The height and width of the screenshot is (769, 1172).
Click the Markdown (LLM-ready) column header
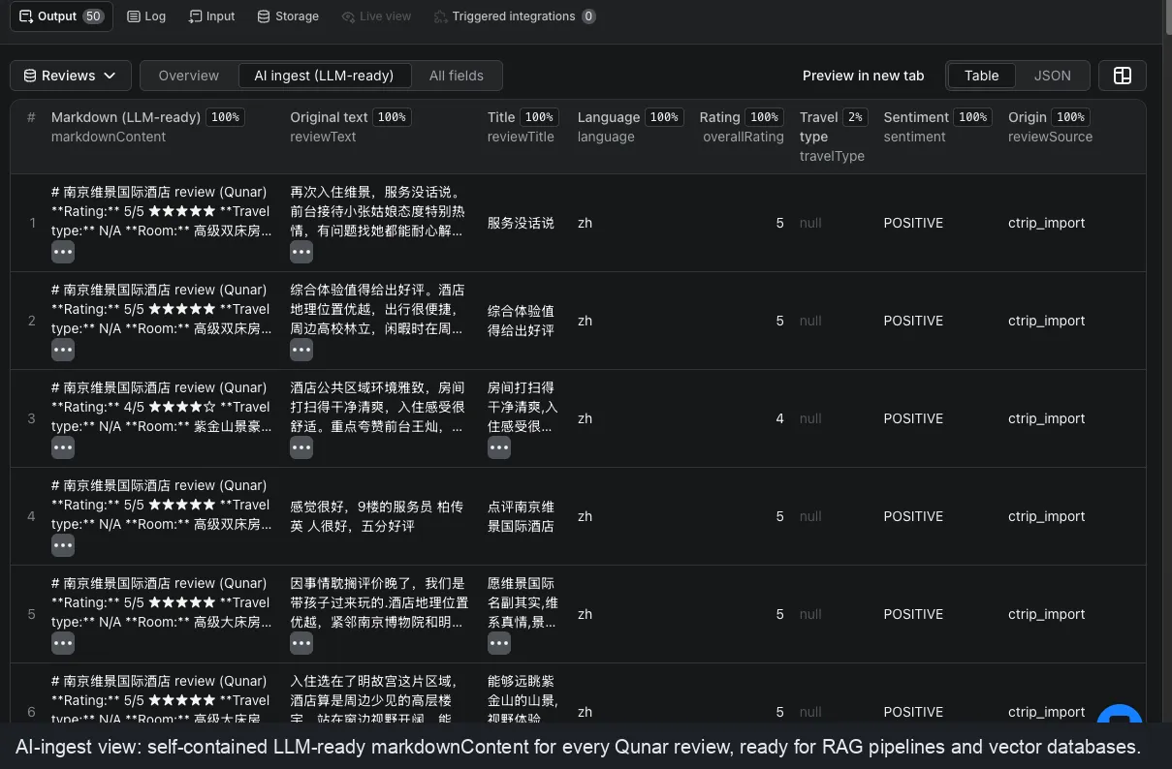tap(126, 117)
